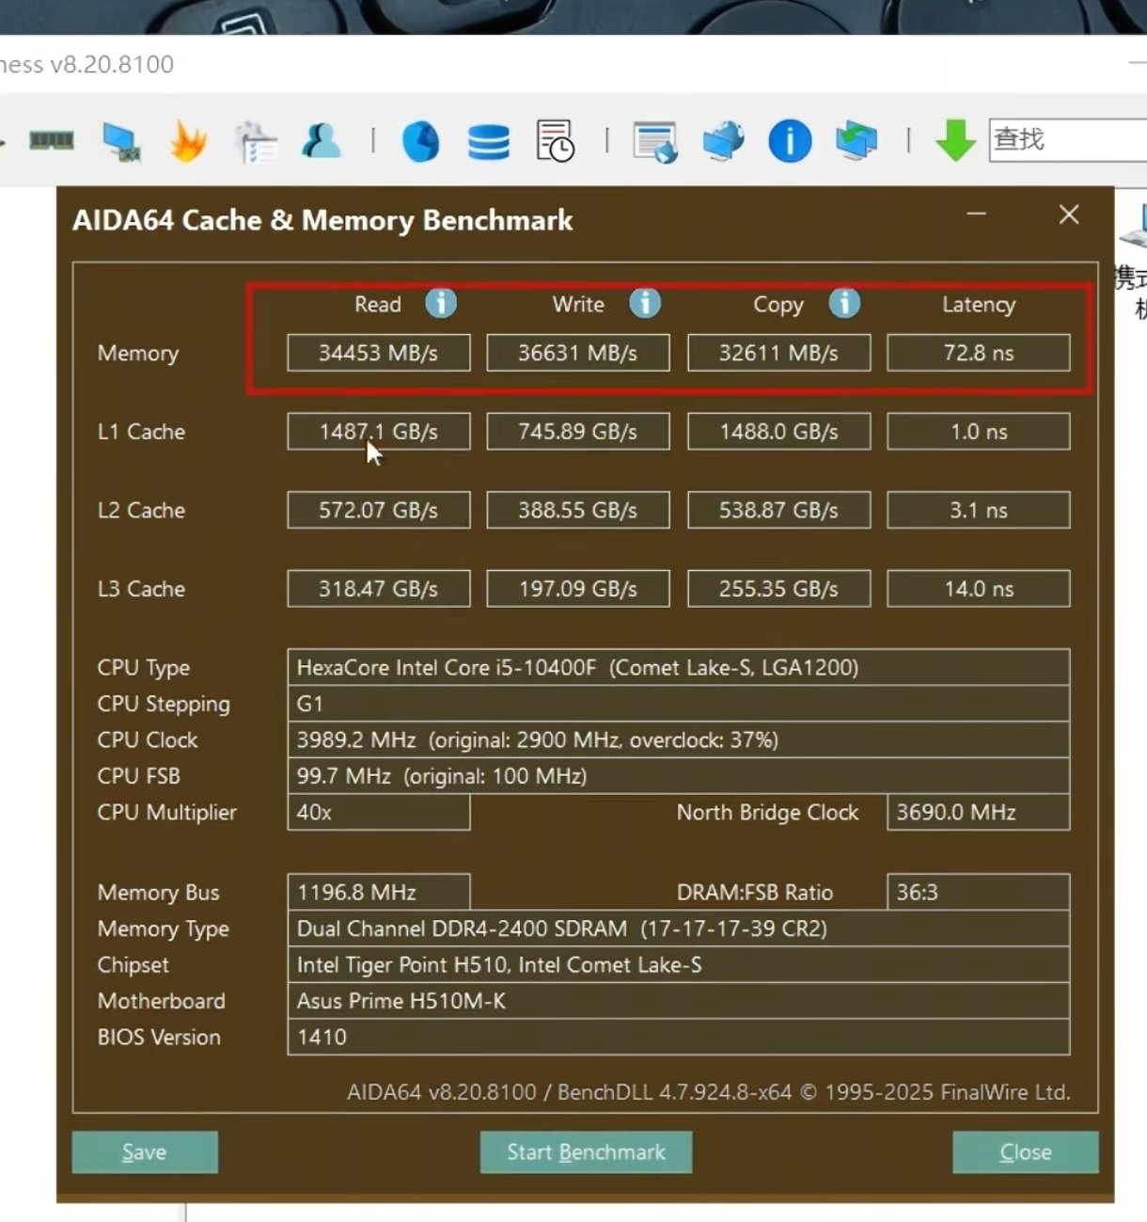
Task: Select Memory read value 34453 MB/s
Action: coord(379,353)
